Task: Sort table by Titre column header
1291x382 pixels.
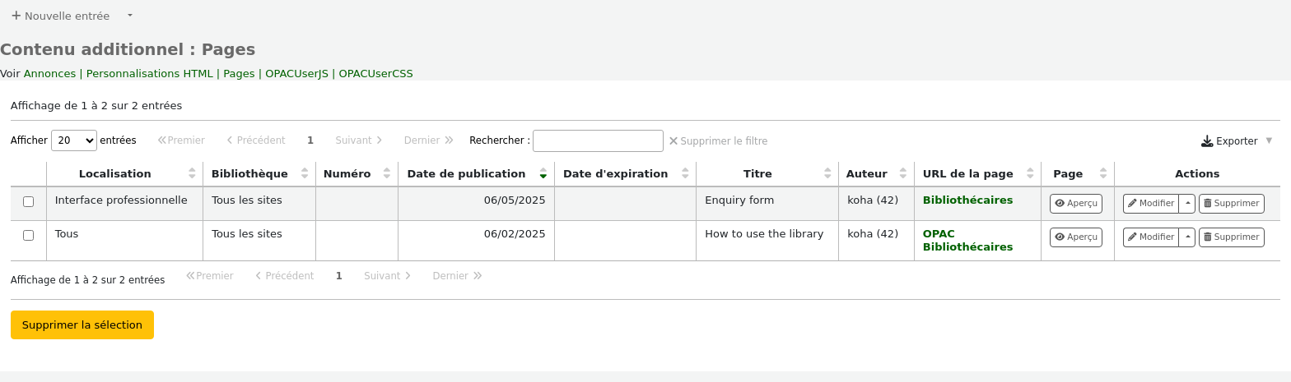Action: [757, 174]
